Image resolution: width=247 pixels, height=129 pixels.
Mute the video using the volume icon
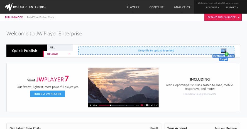tap(152, 105)
